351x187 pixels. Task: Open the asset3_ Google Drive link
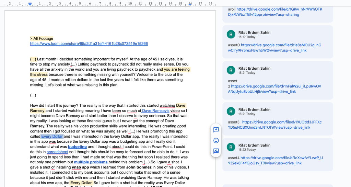[275, 125]
